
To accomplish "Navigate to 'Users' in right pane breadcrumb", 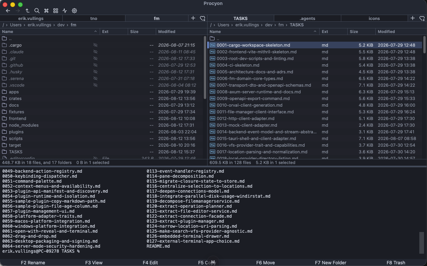I will tap(224, 25).
